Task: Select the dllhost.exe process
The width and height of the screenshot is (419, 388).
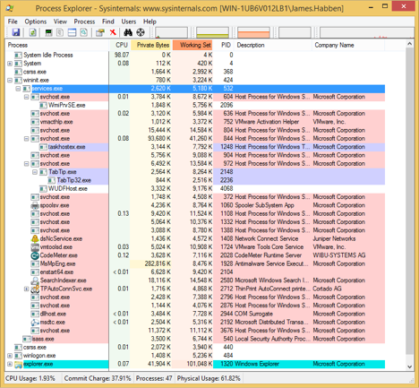Action: pyautogui.click(x=195, y=314)
